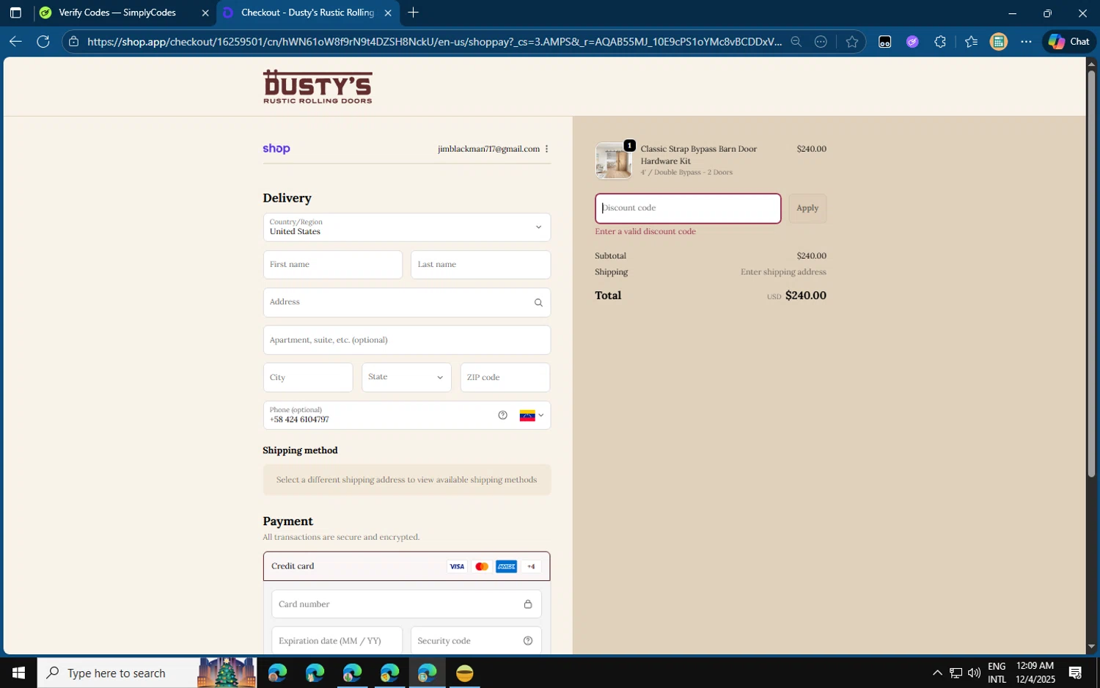The width and height of the screenshot is (1100, 688).
Task: Apply the discount code
Action: [807, 208]
